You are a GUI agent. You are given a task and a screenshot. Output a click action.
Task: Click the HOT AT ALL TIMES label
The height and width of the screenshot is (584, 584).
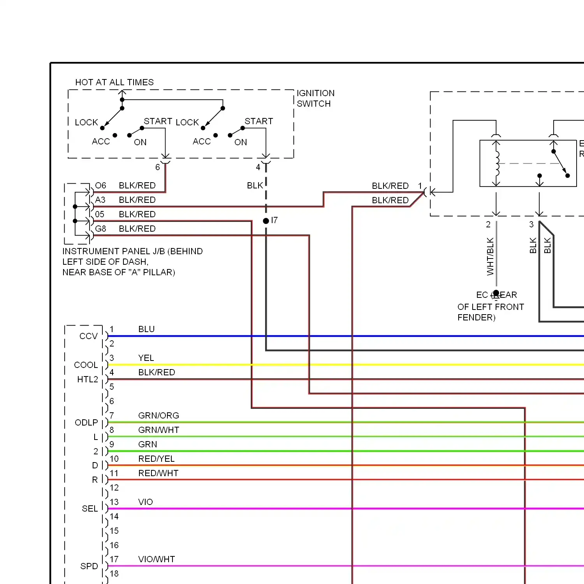(114, 82)
